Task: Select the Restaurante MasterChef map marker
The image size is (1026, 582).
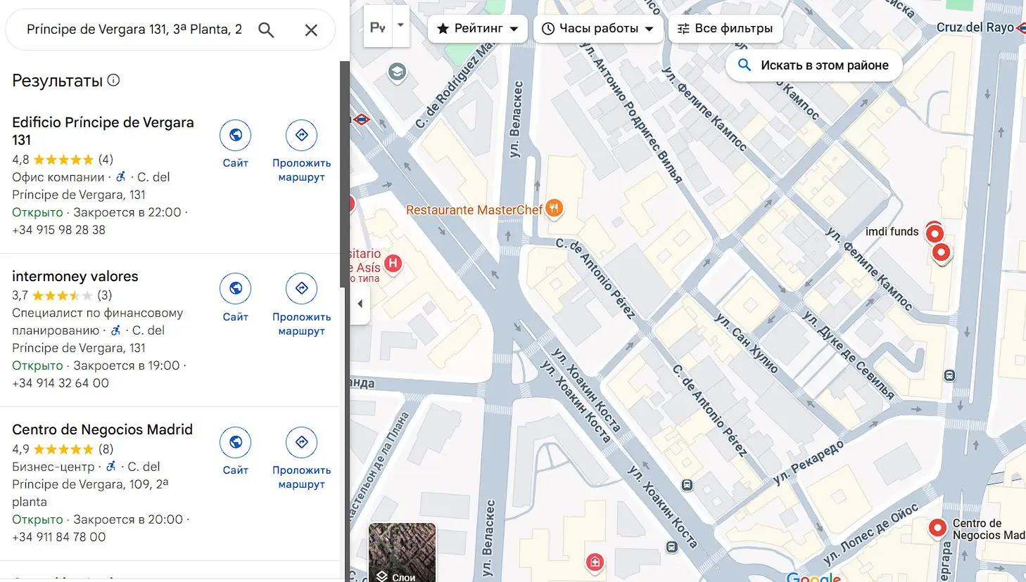Action: click(x=555, y=208)
